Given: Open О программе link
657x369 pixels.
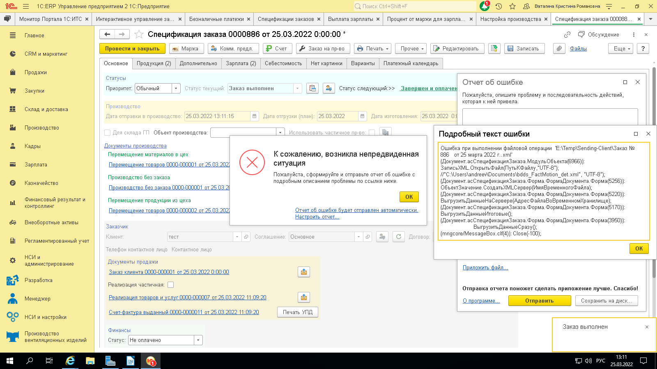Looking at the screenshot, I should tap(481, 301).
